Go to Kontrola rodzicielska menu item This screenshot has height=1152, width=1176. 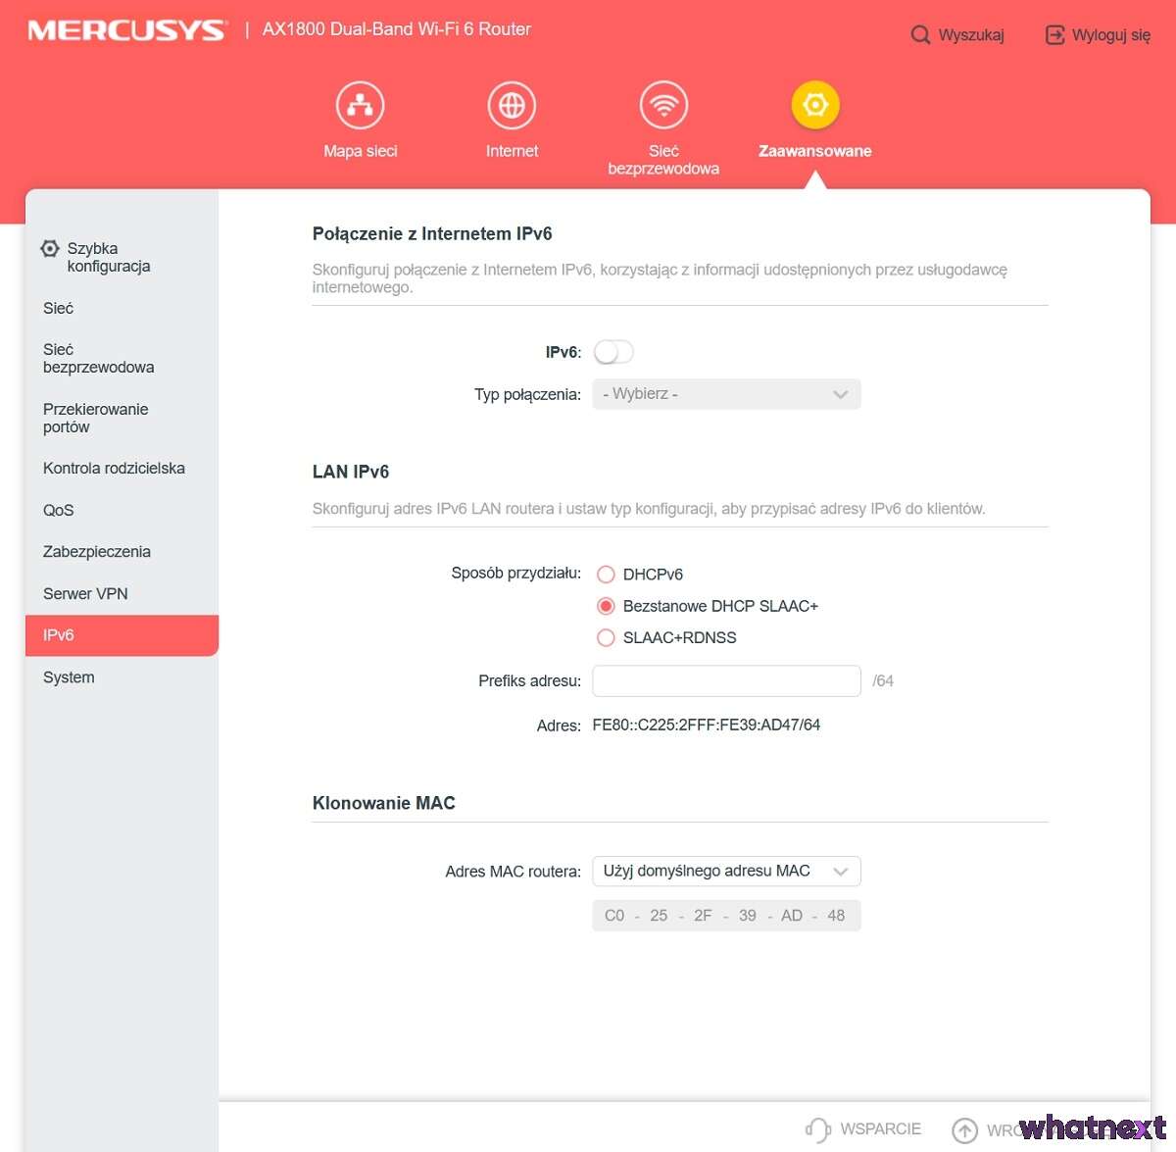(114, 469)
